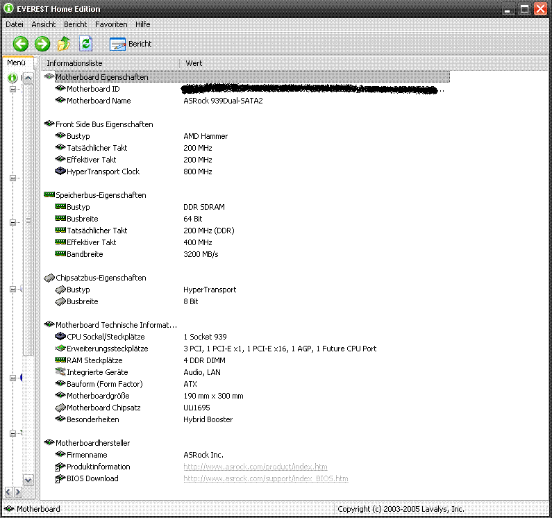Select the 1 Socket 939 value
Image resolution: width=552 pixels, height=518 pixels.
tap(205, 337)
